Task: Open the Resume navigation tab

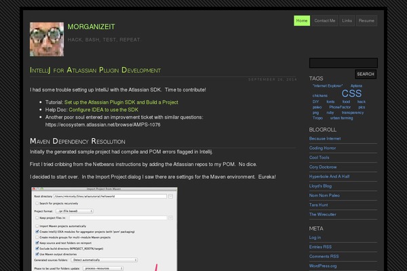Action: click(366, 21)
